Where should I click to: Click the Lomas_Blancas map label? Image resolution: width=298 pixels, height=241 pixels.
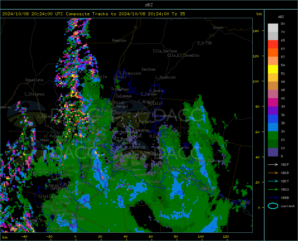pyautogui.click(x=209, y=161)
